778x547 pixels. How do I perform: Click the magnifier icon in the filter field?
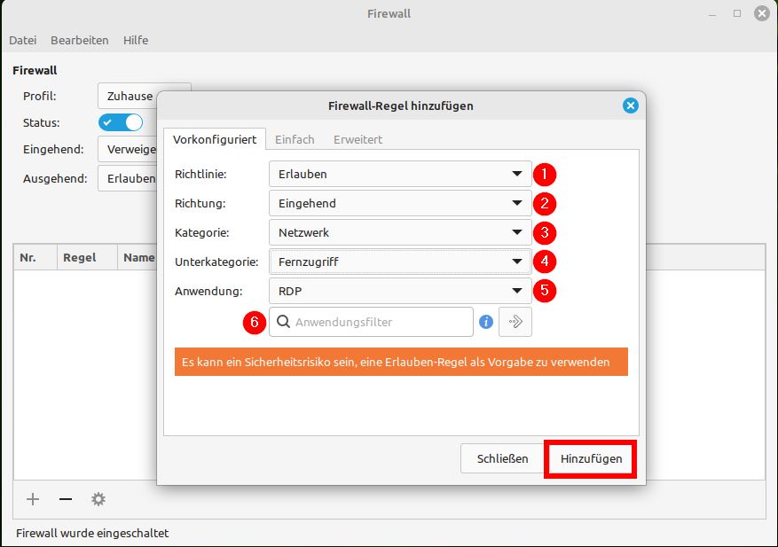click(284, 322)
